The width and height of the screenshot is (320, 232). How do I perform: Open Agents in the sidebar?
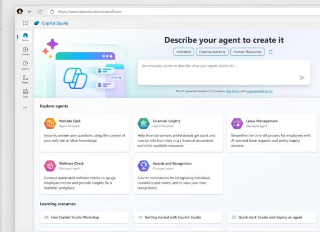[25, 65]
